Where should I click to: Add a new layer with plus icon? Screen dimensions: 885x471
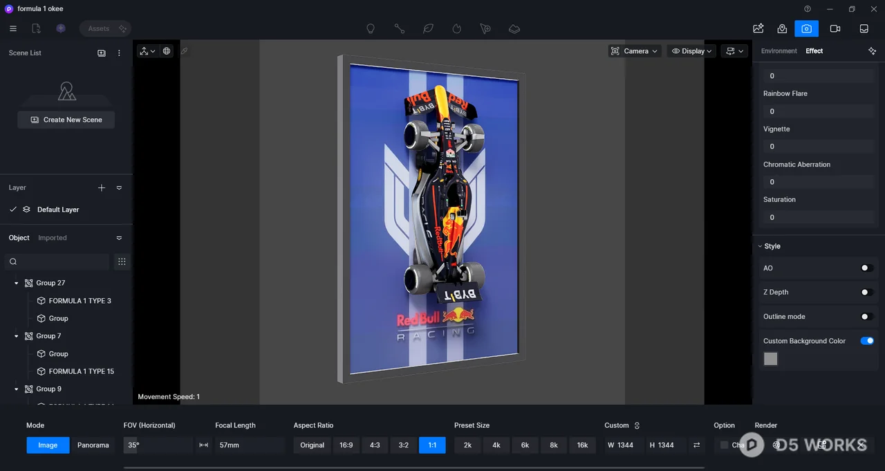tap(102, 187)
